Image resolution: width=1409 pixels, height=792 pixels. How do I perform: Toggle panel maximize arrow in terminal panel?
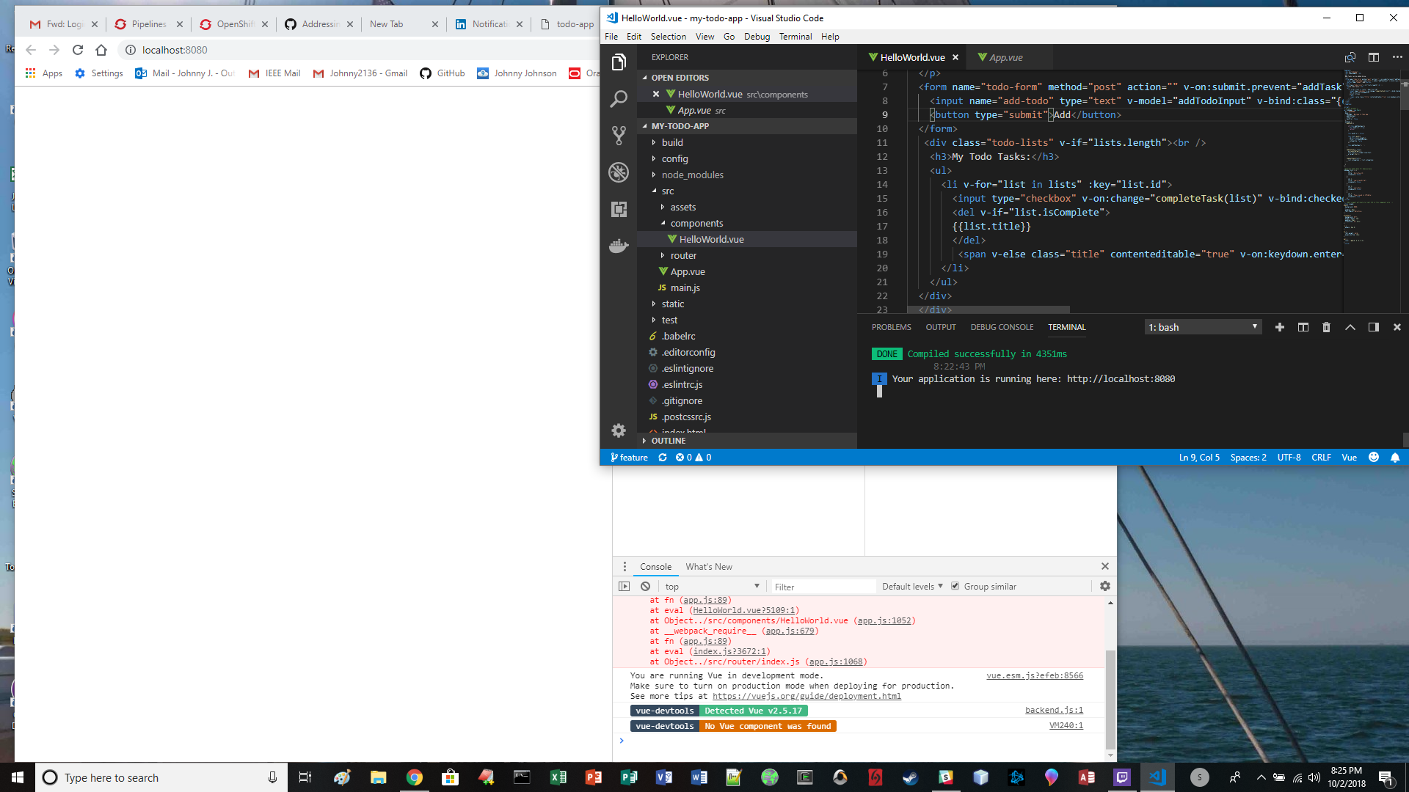pyautogui.click(x=1350, y=327)
